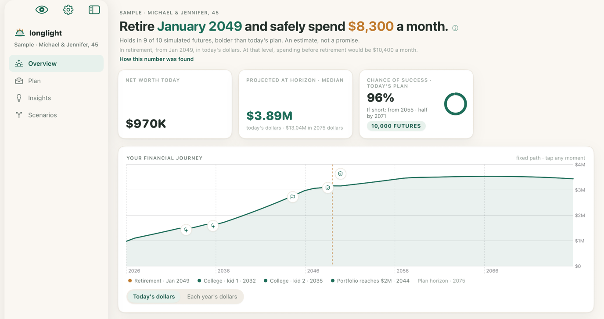
Task: Click the flag marker on chart
Action: (x=292, y=197)
